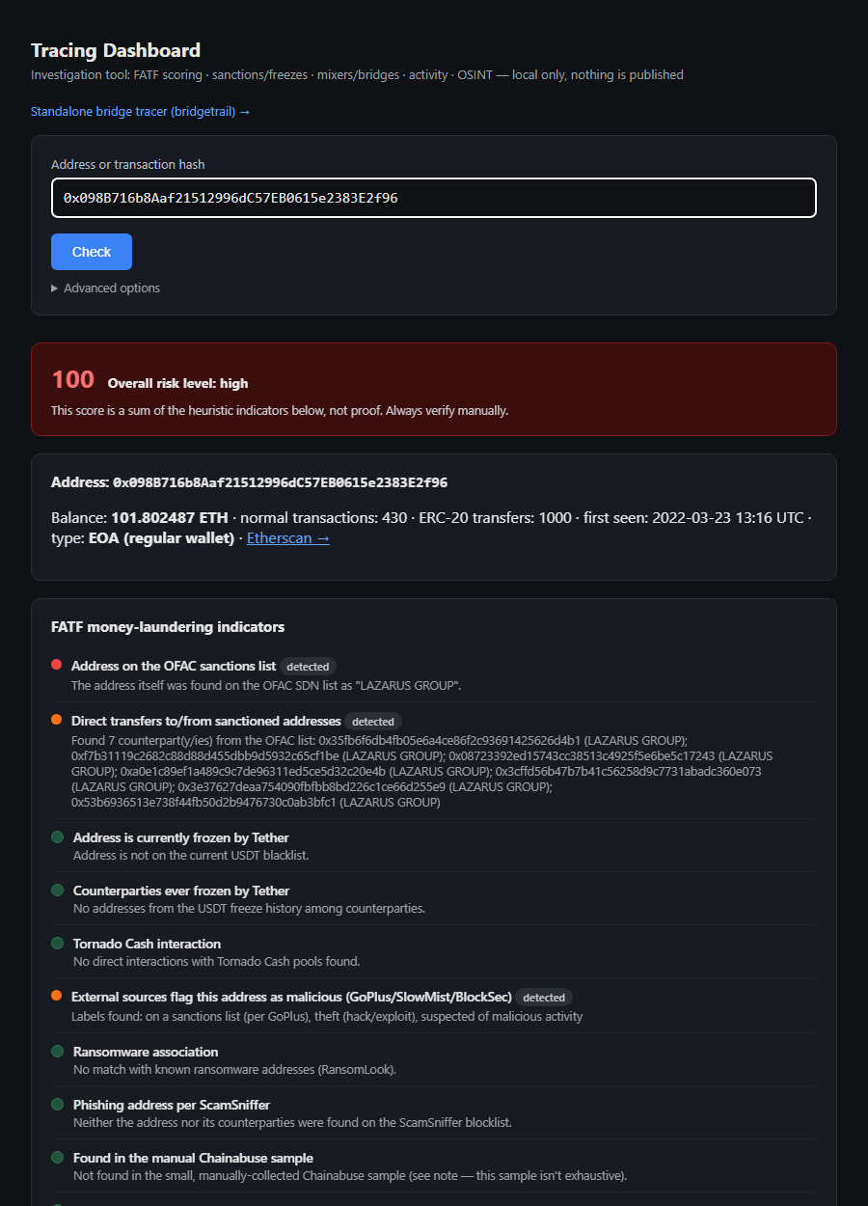
Task: Click the detected badge for direct transfers
Action: (373, 722)
